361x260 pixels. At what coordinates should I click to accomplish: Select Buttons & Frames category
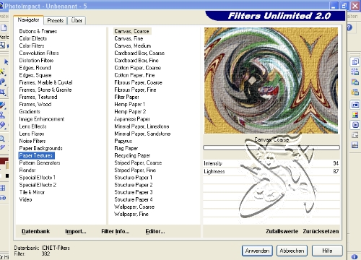[38, 31]
